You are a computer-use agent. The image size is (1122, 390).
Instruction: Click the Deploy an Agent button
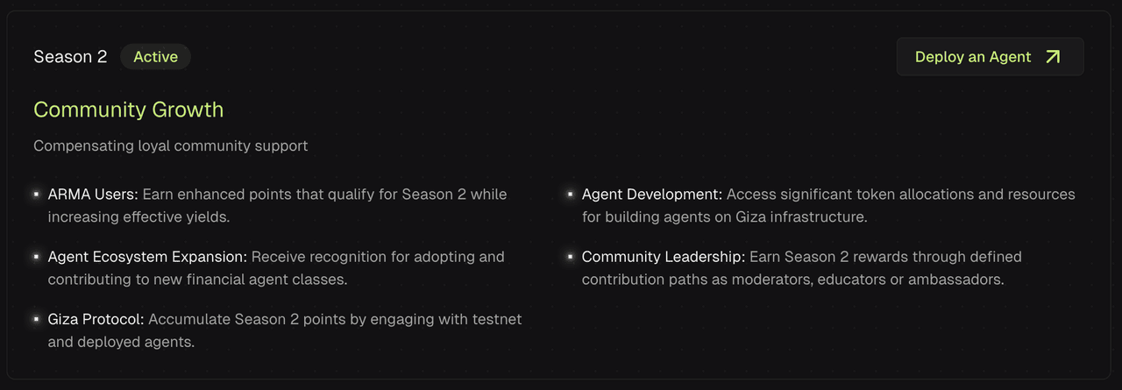click(x=990, y=57)
